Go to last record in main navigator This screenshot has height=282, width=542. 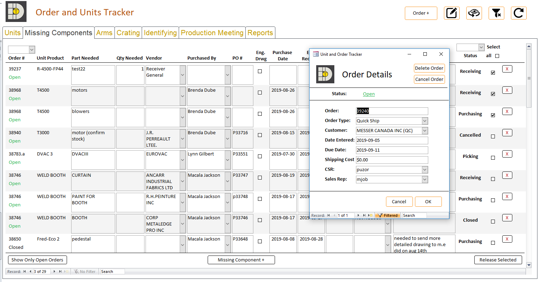pos(60,272)
